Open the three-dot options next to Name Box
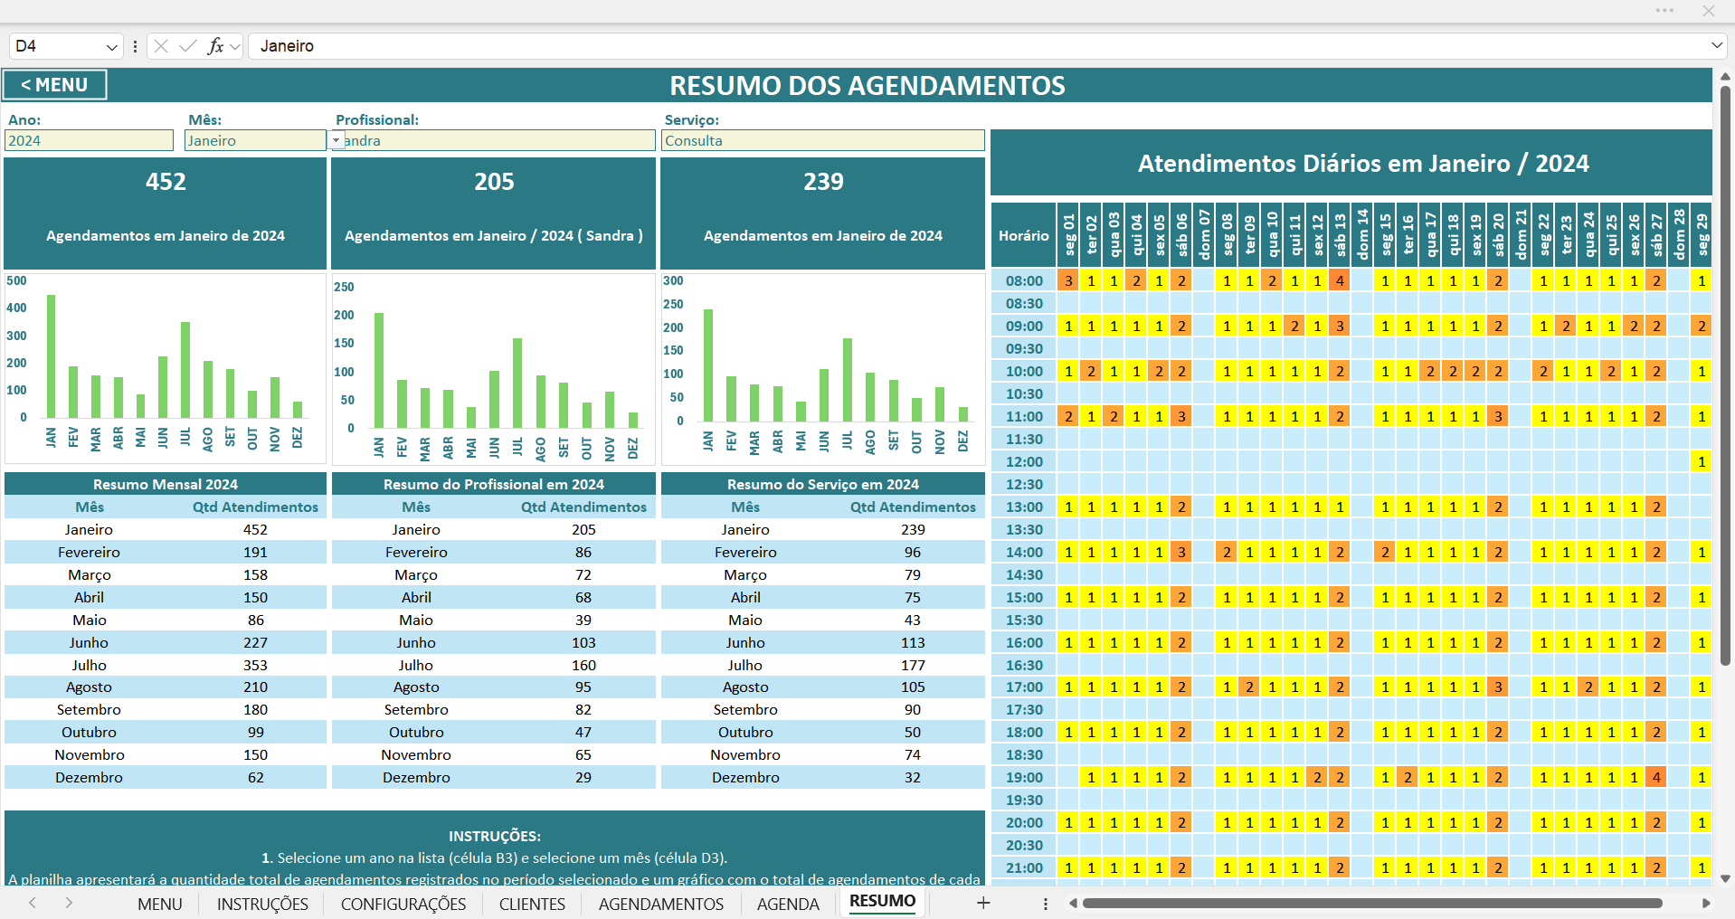The height and width of the screenshot is (919, 1735). [x=135, y=46]
